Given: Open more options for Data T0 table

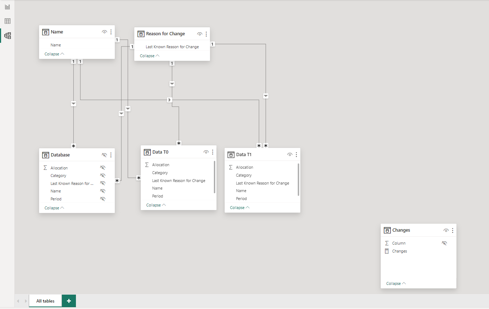Looking at the screenshot, I should click(x=213, y=152).
